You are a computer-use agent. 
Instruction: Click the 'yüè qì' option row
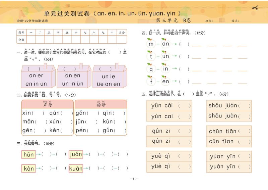click(169, 167)
